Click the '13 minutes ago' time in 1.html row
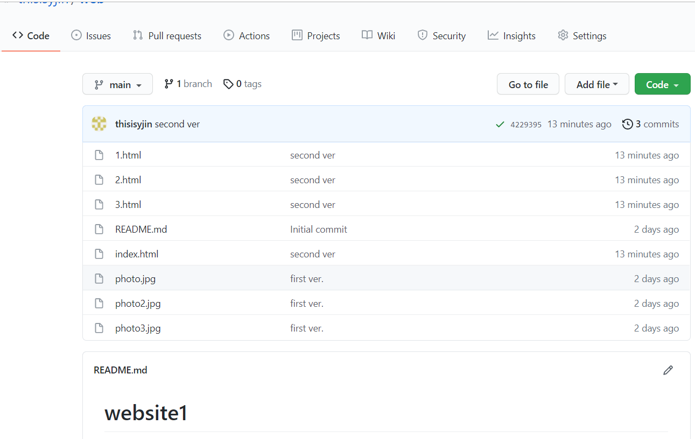This screenshot has width=695, height=439. 647,155
